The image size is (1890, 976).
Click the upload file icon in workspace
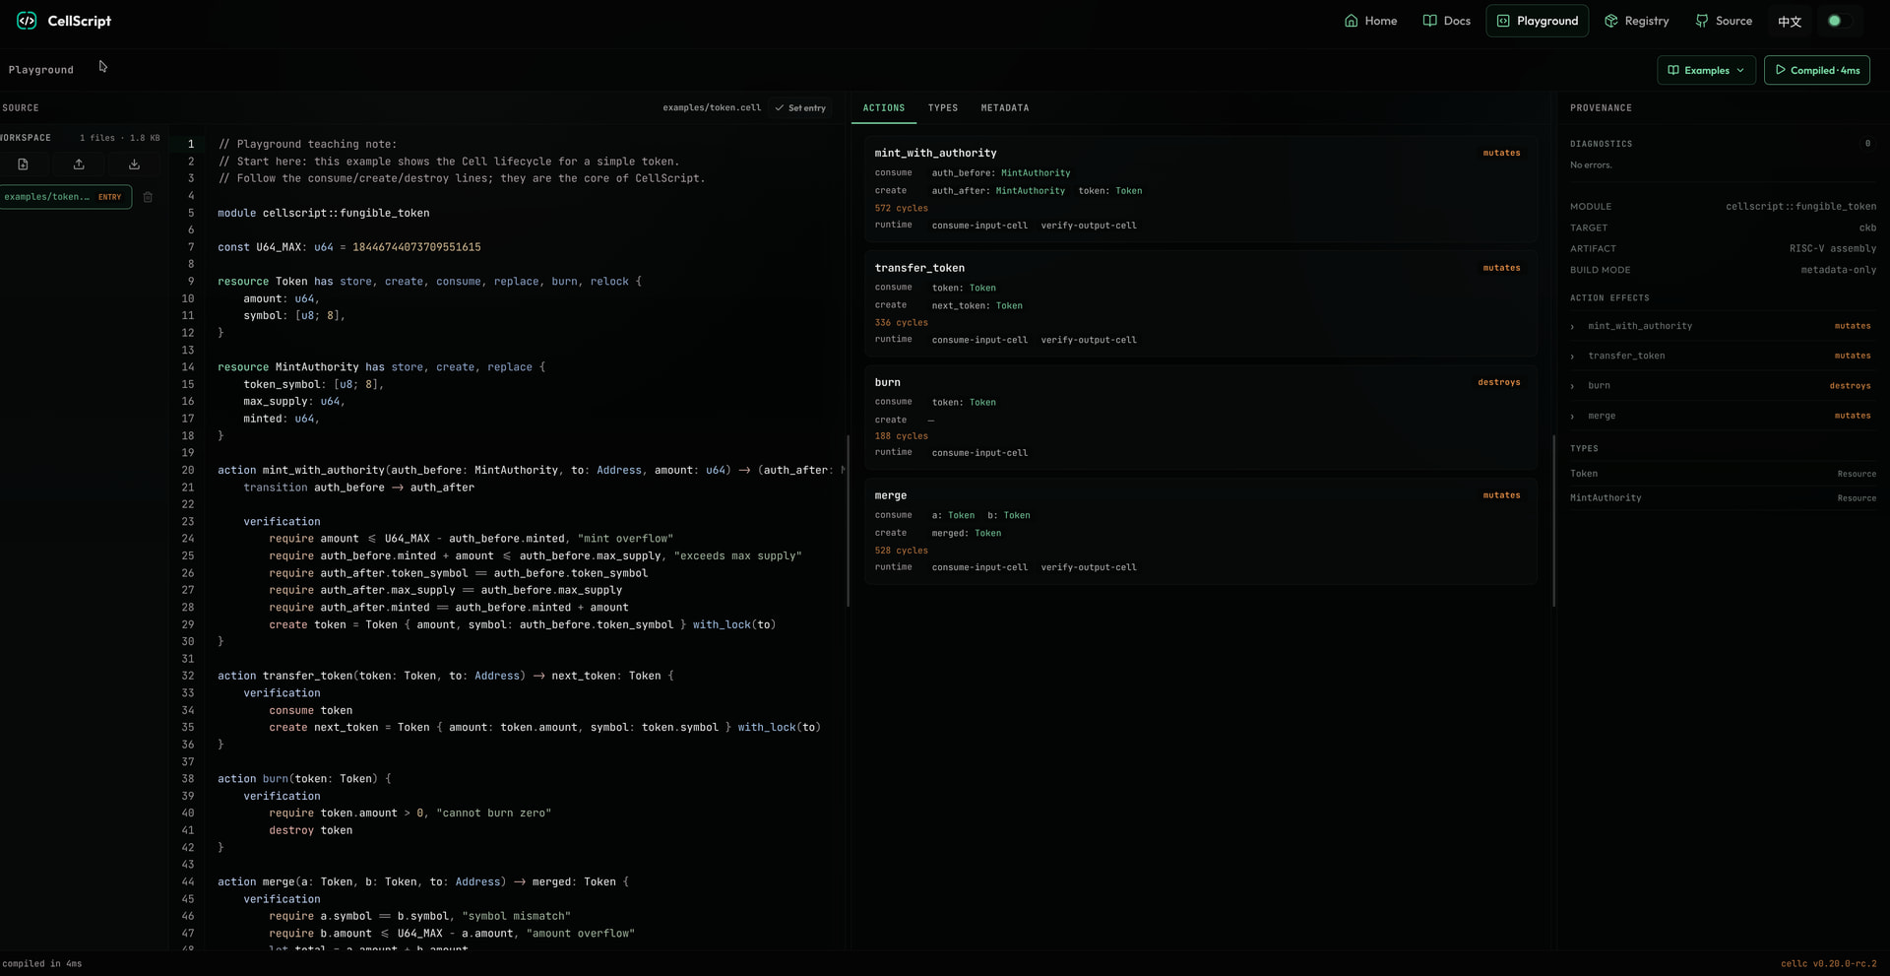[79, 164]
